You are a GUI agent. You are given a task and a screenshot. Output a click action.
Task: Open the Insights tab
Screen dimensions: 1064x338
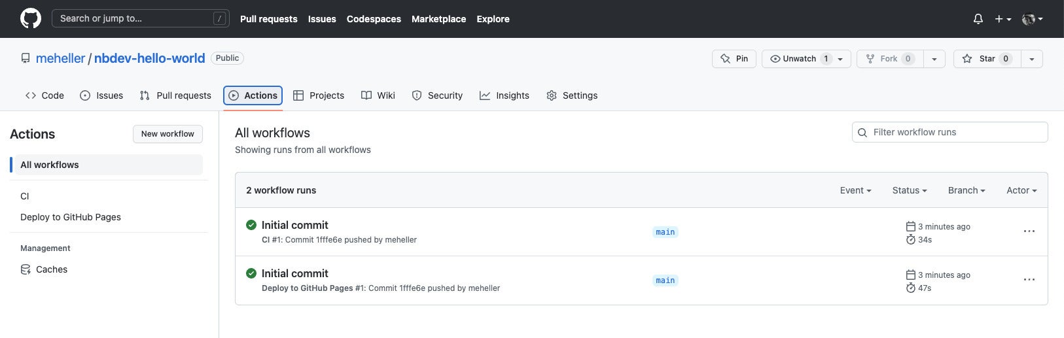click(505, 95)
